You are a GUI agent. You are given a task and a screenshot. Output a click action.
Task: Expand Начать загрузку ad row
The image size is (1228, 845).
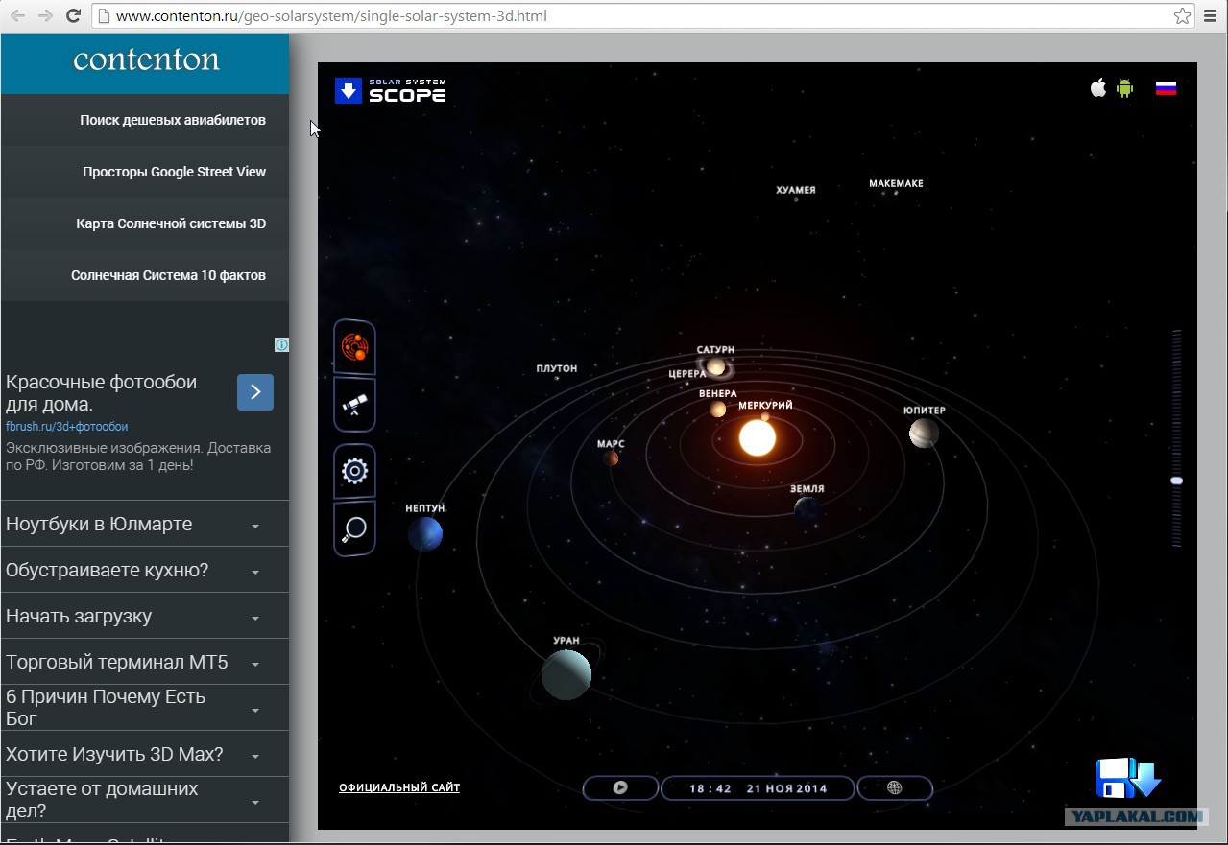[x=145, y=616]
